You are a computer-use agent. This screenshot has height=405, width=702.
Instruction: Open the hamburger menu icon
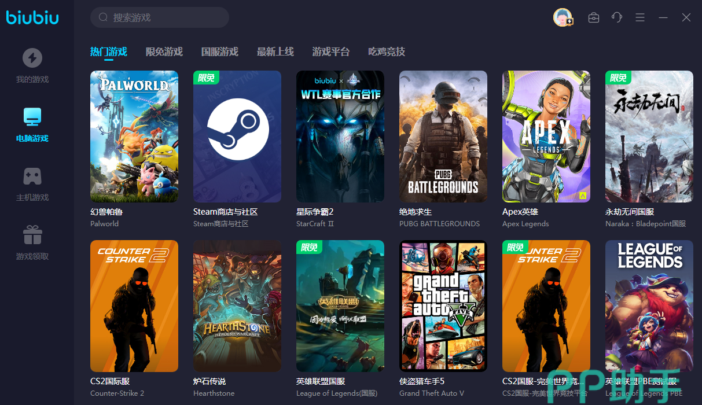(639, 17)
